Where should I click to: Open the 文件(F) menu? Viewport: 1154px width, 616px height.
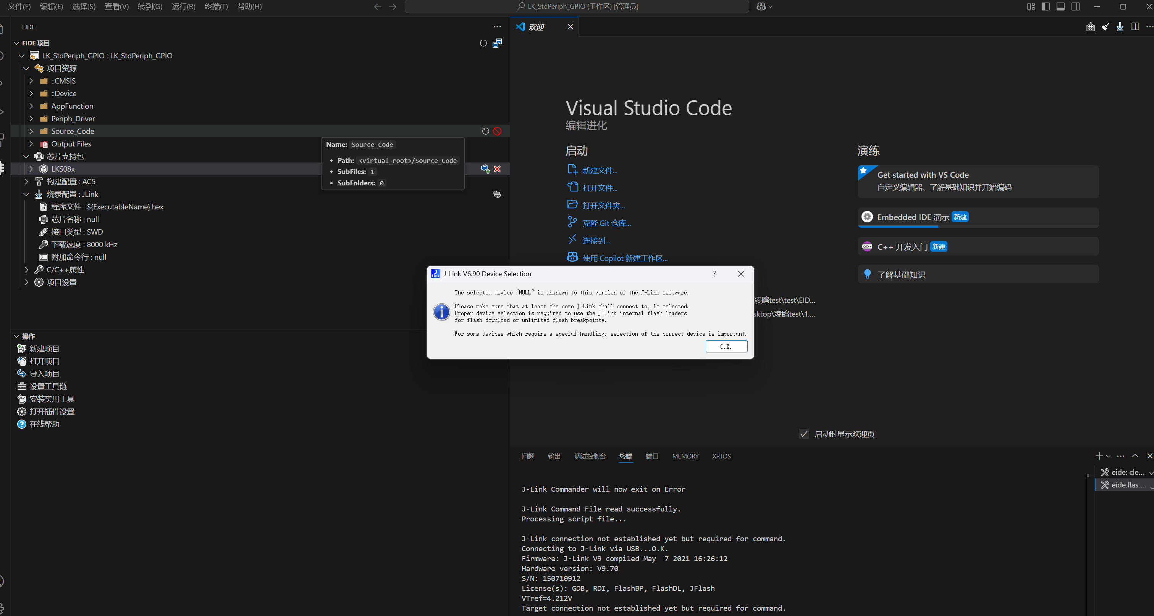pyautogui.click(x=19, y=6)
